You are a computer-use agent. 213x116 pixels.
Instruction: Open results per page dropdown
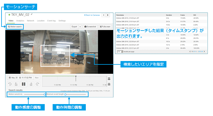120,52
